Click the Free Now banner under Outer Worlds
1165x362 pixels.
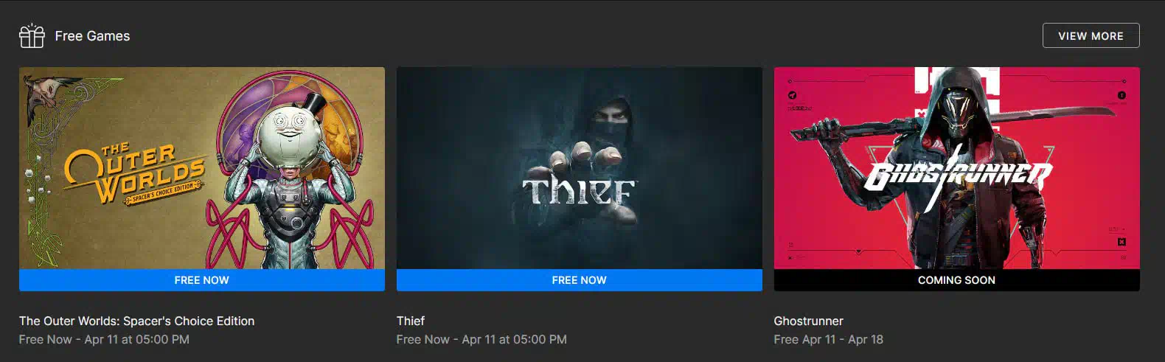[x=202, y=280]
